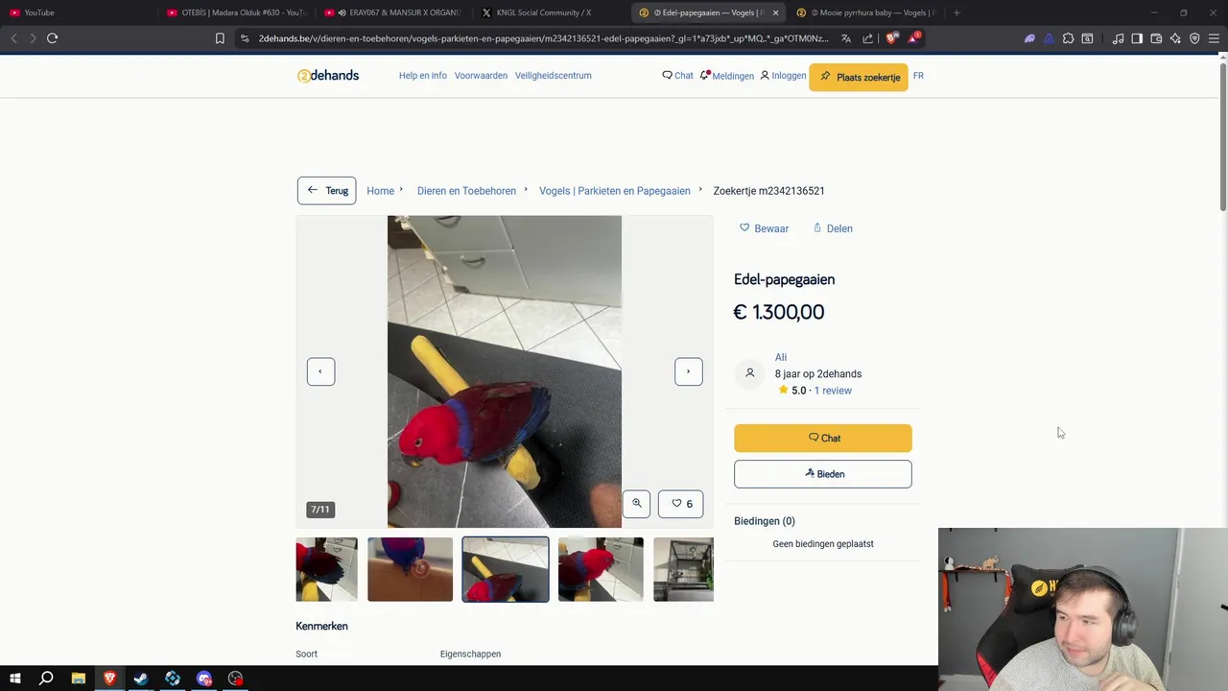Open seller's 1 review link
The height and width of the screenshot is (691, 1228).
(833, 391)
